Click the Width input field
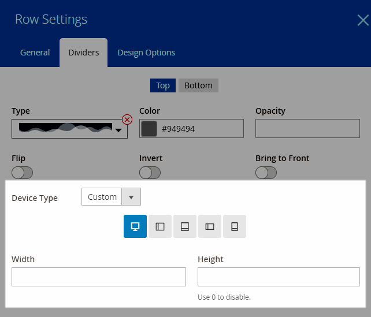The width and height of the screenshot is (371, 317). [99, 277]
